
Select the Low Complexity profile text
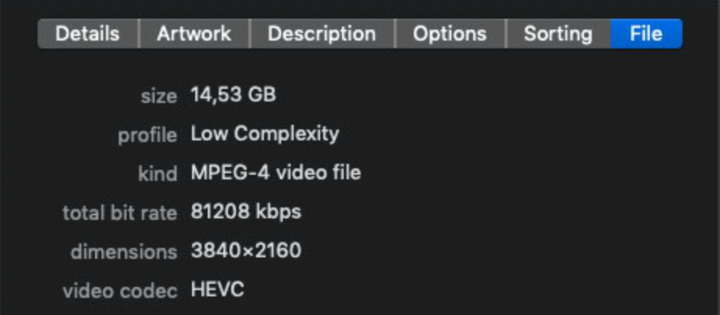tap(265, 134)
